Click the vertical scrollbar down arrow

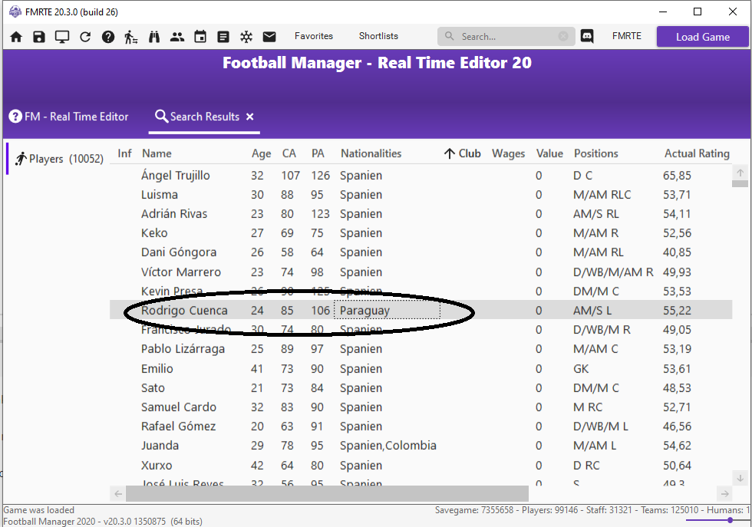[740, 478]
